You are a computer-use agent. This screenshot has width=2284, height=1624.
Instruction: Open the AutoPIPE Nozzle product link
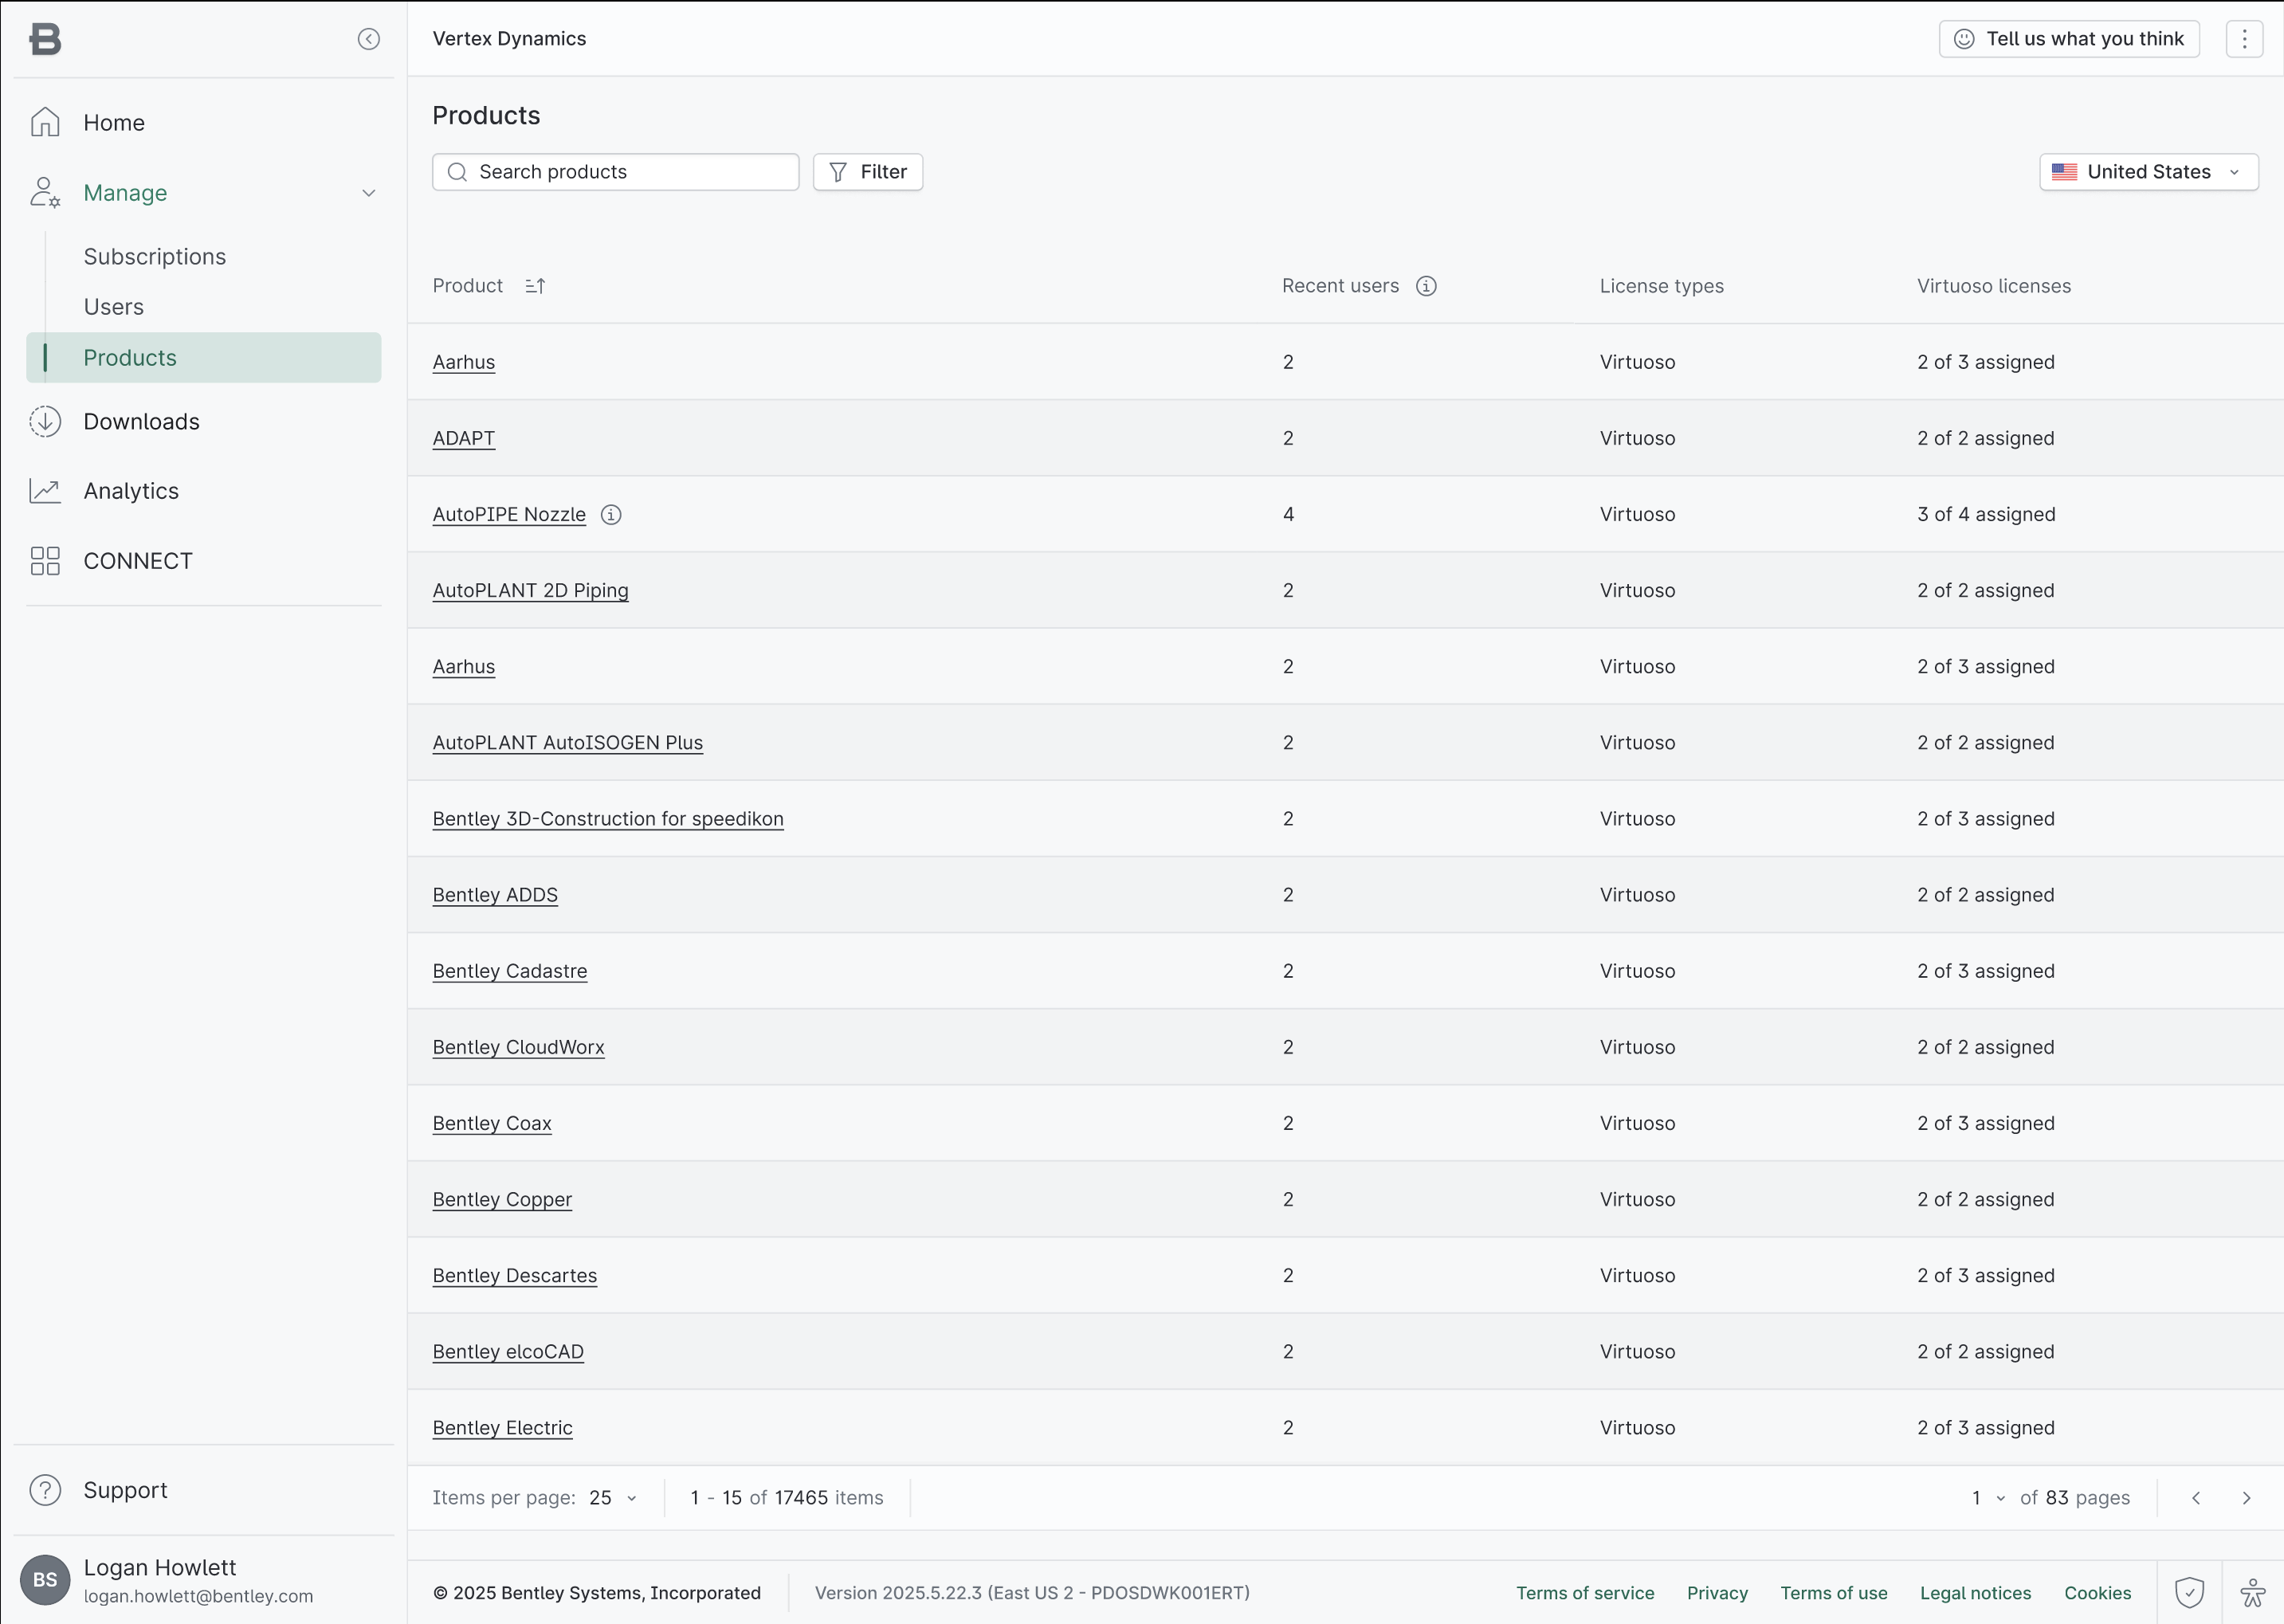(x=509, y=514)
